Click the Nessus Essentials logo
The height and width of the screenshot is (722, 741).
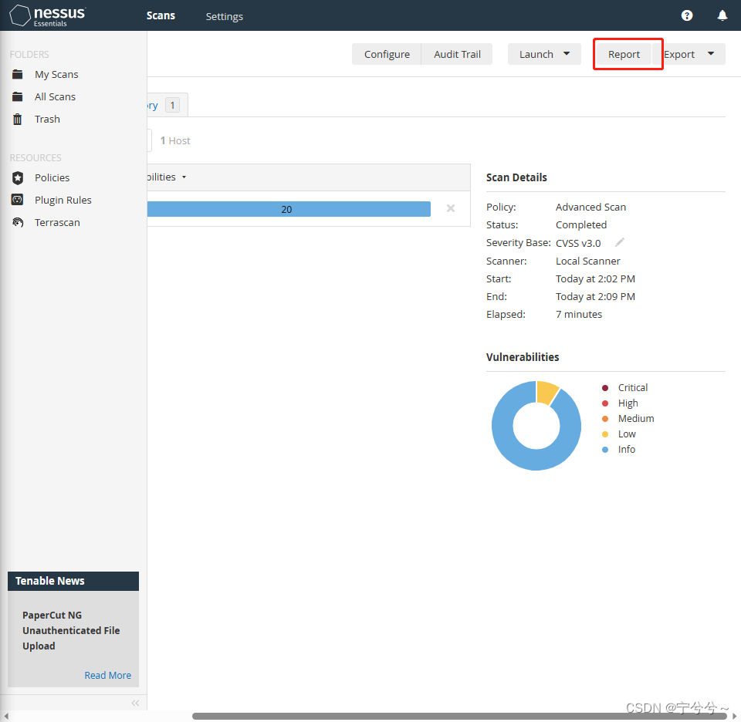click(47, 15)
